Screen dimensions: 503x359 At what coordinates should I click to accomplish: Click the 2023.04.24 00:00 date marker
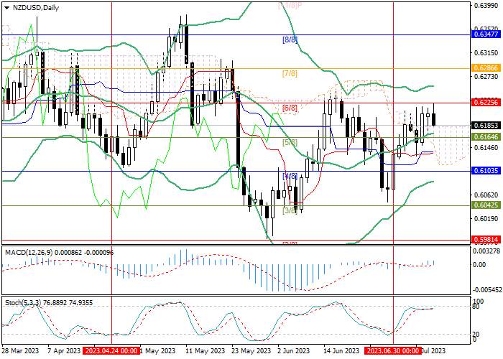pyautogui.click(x=111, y=350)
